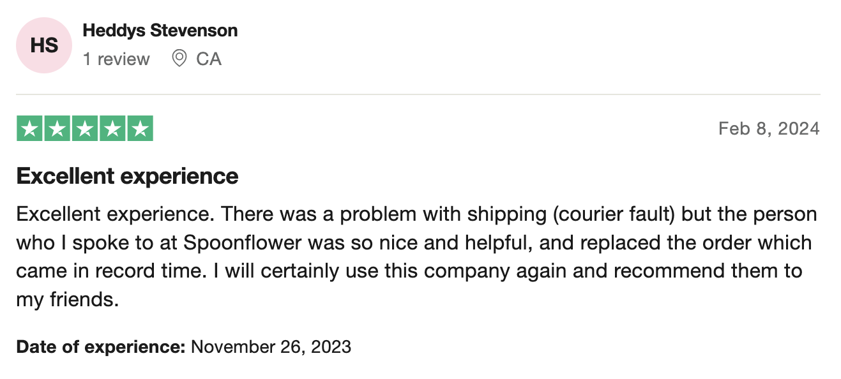Click the "Date of experience:" label
Viewport: 841px width, 379px height.
click(x=101, y=346)
